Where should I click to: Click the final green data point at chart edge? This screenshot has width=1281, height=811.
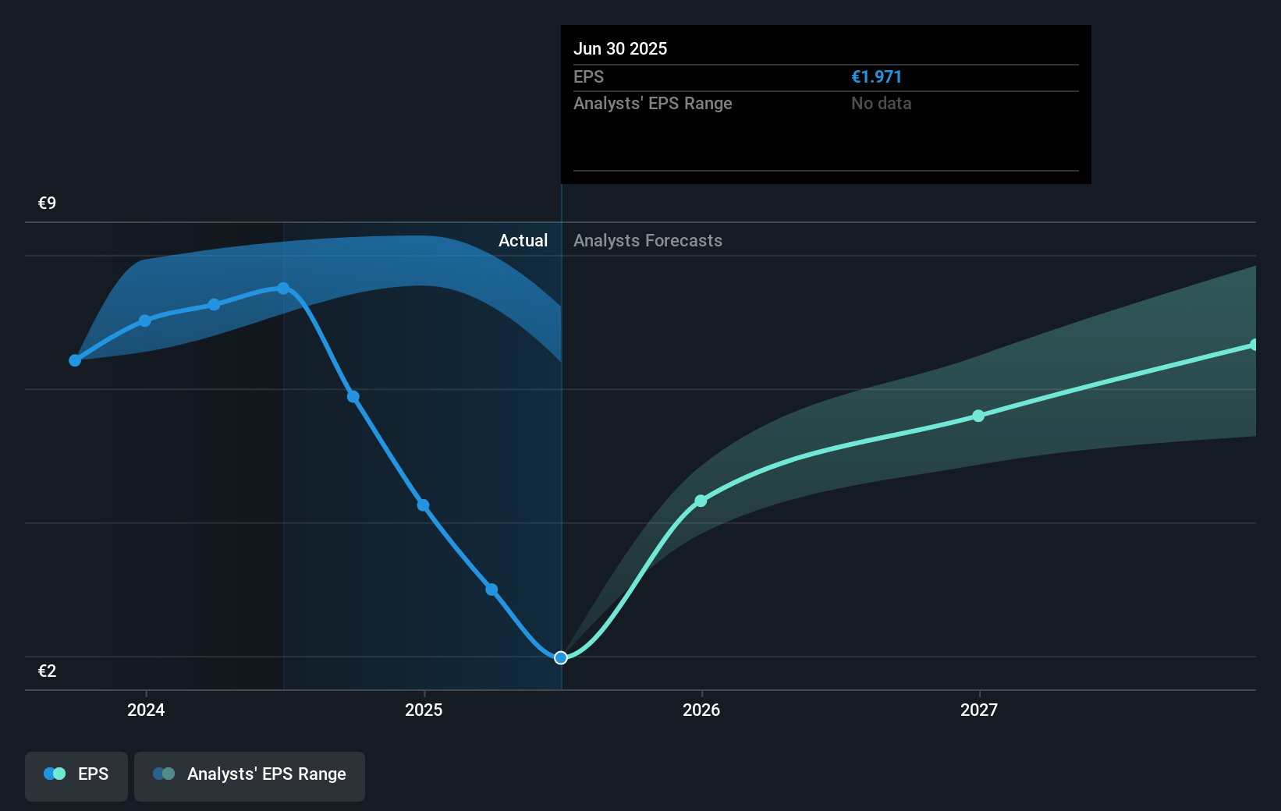click(x=1256, y=345)
